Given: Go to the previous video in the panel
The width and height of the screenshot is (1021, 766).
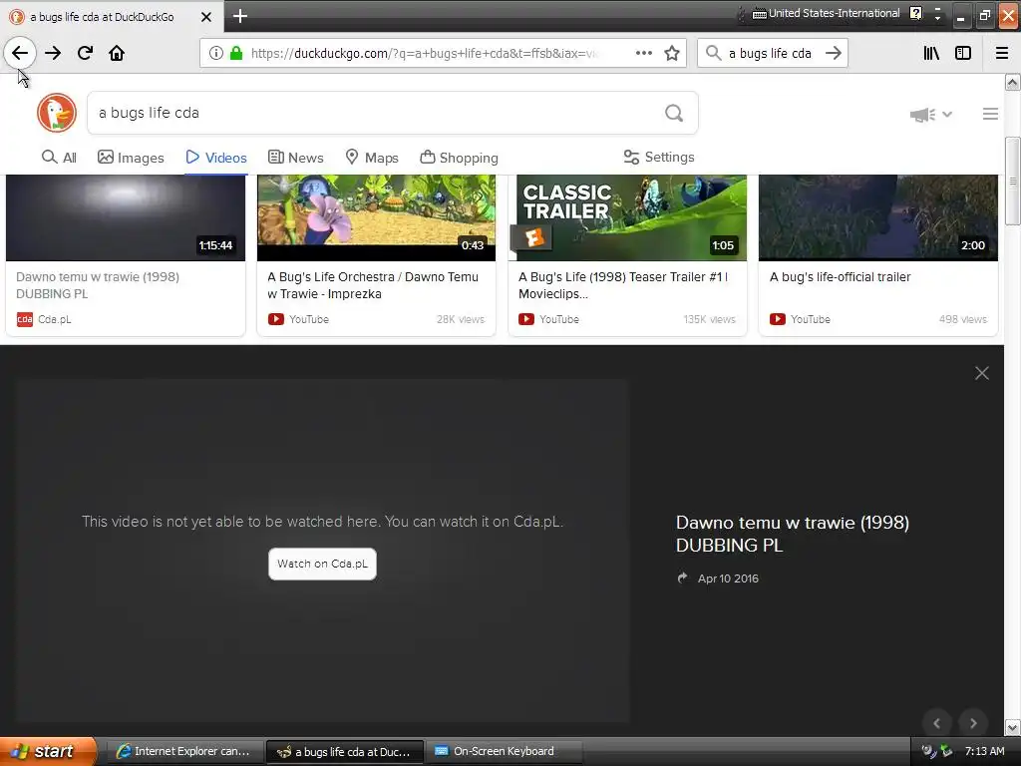Looking at the screenshot, I should [x=937, y=722].
